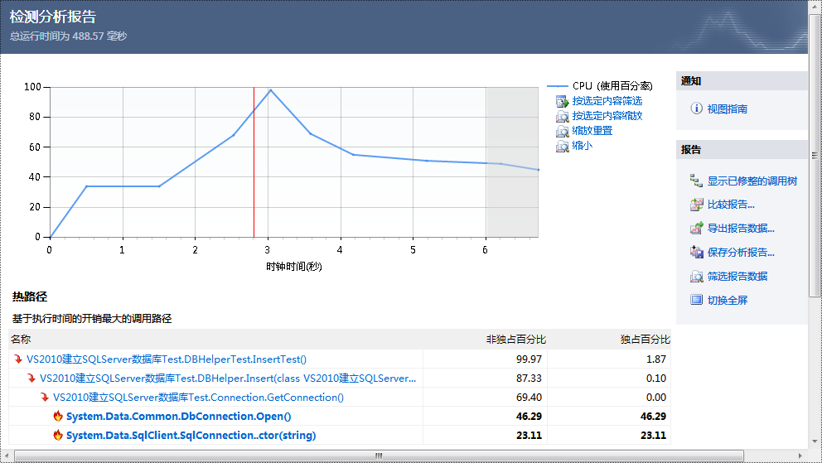
Task: Click the red arrow icon of GetConnection() row
Action: point(45,397)
